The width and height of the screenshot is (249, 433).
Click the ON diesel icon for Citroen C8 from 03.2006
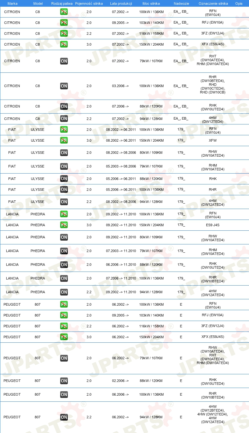[64, 86]
